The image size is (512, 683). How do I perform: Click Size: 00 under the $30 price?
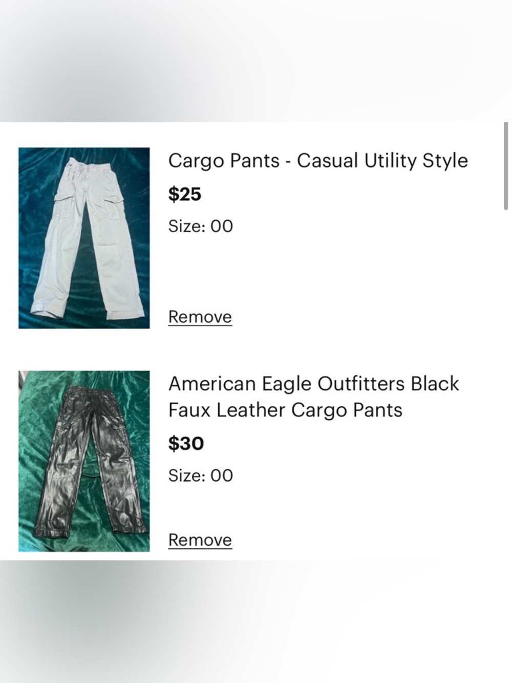(200, 475)
